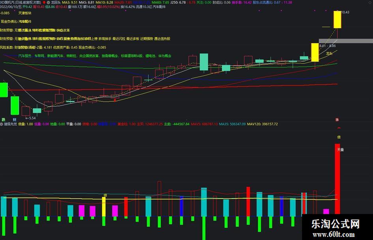Screen dimensions: 373x240
Task: Click the 10.43 high price label on chart
Action: (345, 12)
